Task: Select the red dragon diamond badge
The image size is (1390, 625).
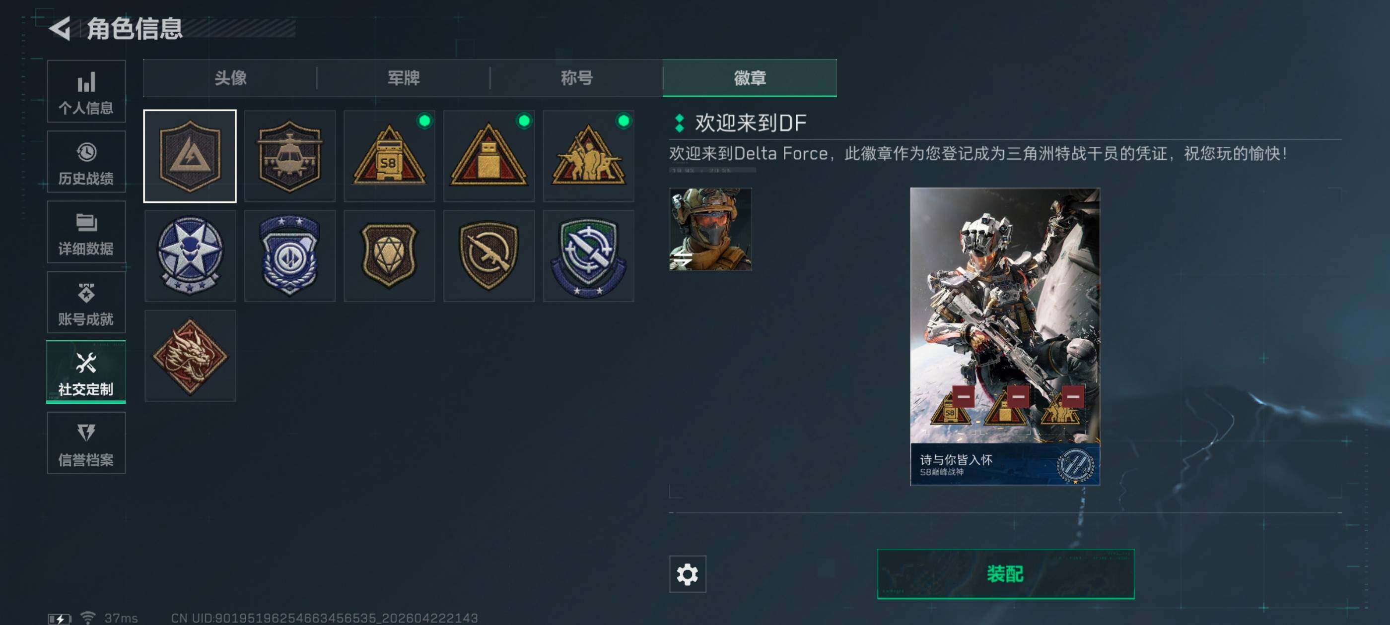Action: click(x=190, y=356)
